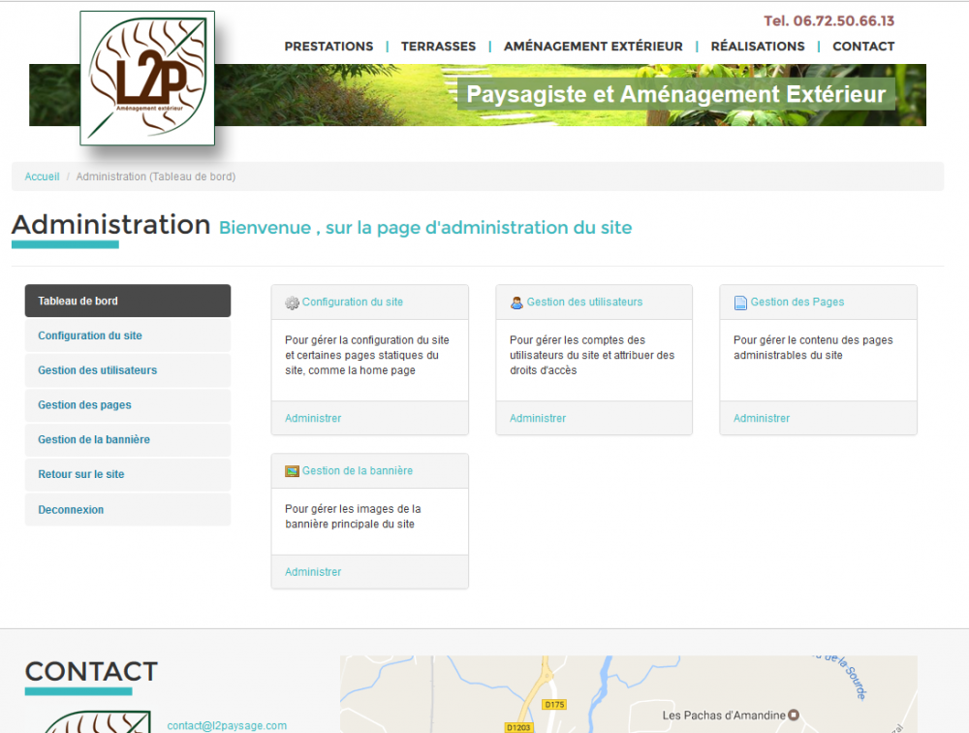The height and width of the screenshot is (733, 969).
Task: Click the user icon beside Gestion des utilisateurs
Action: (516, 303)
